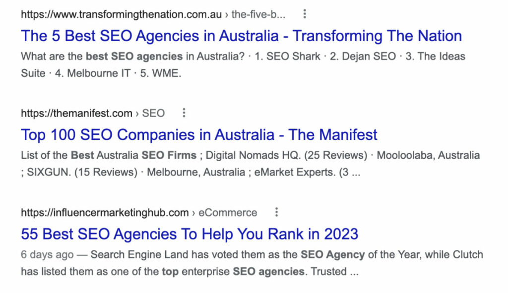Open "55 Best SEO Agencies To Help You Rank" link
This screenshot has height=293, width=508.
190,234
